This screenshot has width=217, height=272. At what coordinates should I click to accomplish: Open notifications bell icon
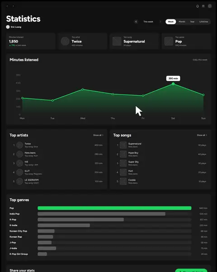click(198, 6)
